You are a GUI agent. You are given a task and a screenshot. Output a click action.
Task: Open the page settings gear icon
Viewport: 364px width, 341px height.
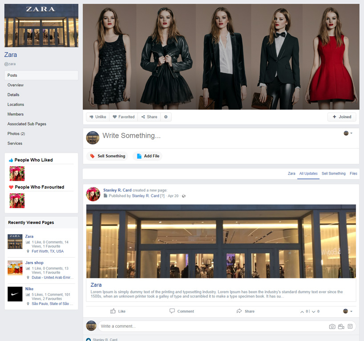[166, 117]
